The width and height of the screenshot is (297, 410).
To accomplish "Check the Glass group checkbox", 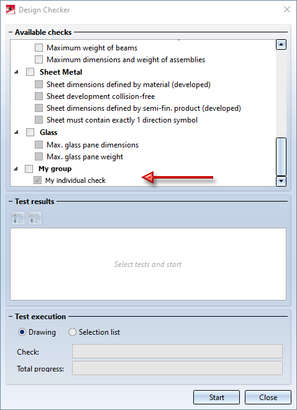I will point(30,133).
